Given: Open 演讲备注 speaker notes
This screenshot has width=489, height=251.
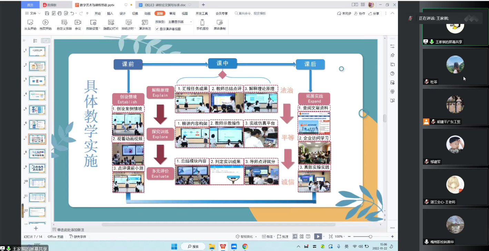Looking at the screenshot, I should (145, 22).
